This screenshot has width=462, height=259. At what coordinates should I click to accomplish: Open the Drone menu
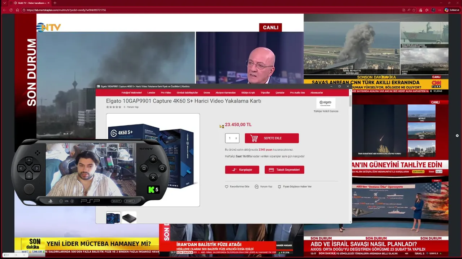pyautogui.click(x=207, y=93)
